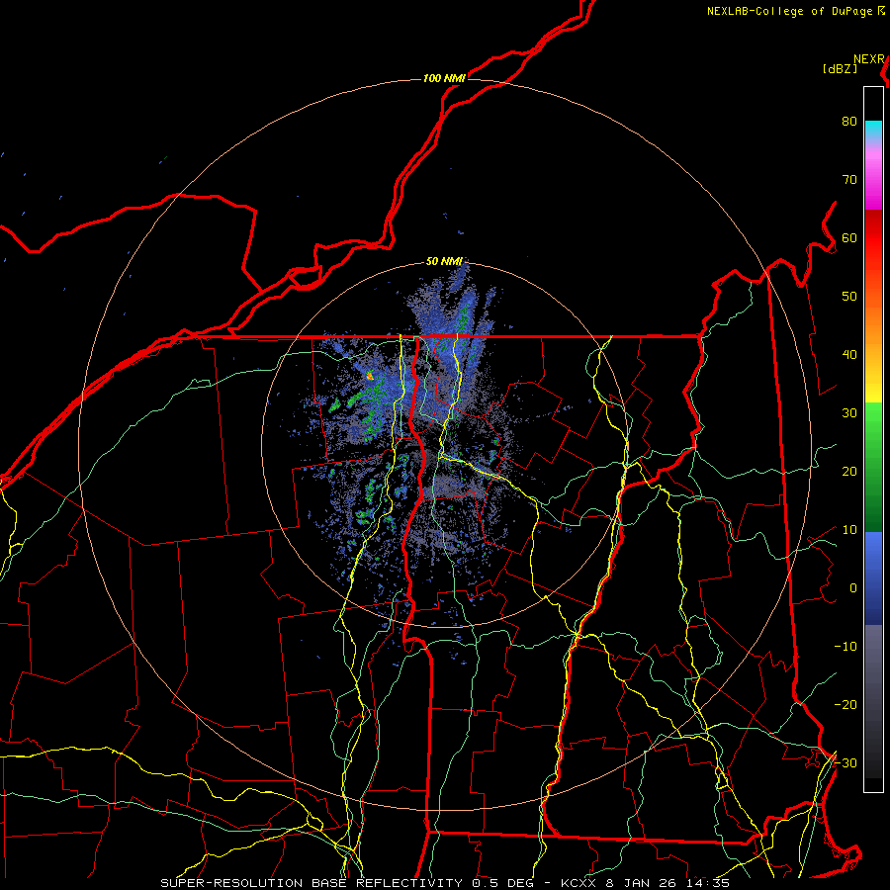Click the [dBZ] legend unit label

840,68
